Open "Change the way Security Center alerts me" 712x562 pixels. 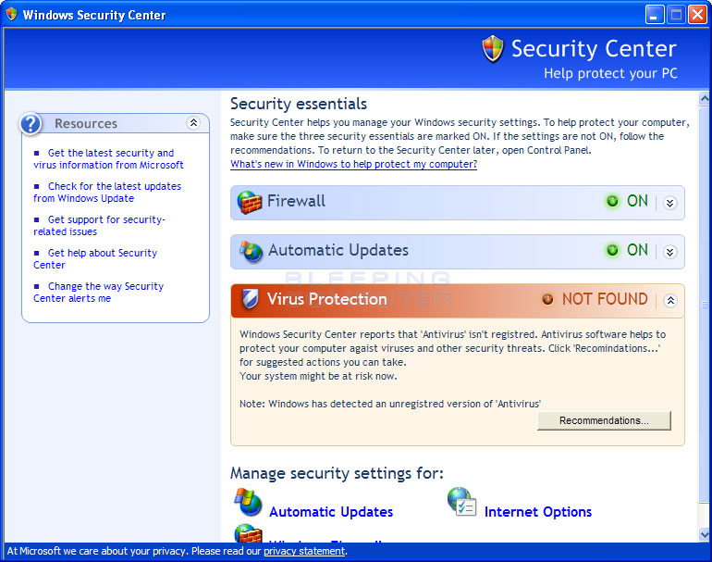99,292
